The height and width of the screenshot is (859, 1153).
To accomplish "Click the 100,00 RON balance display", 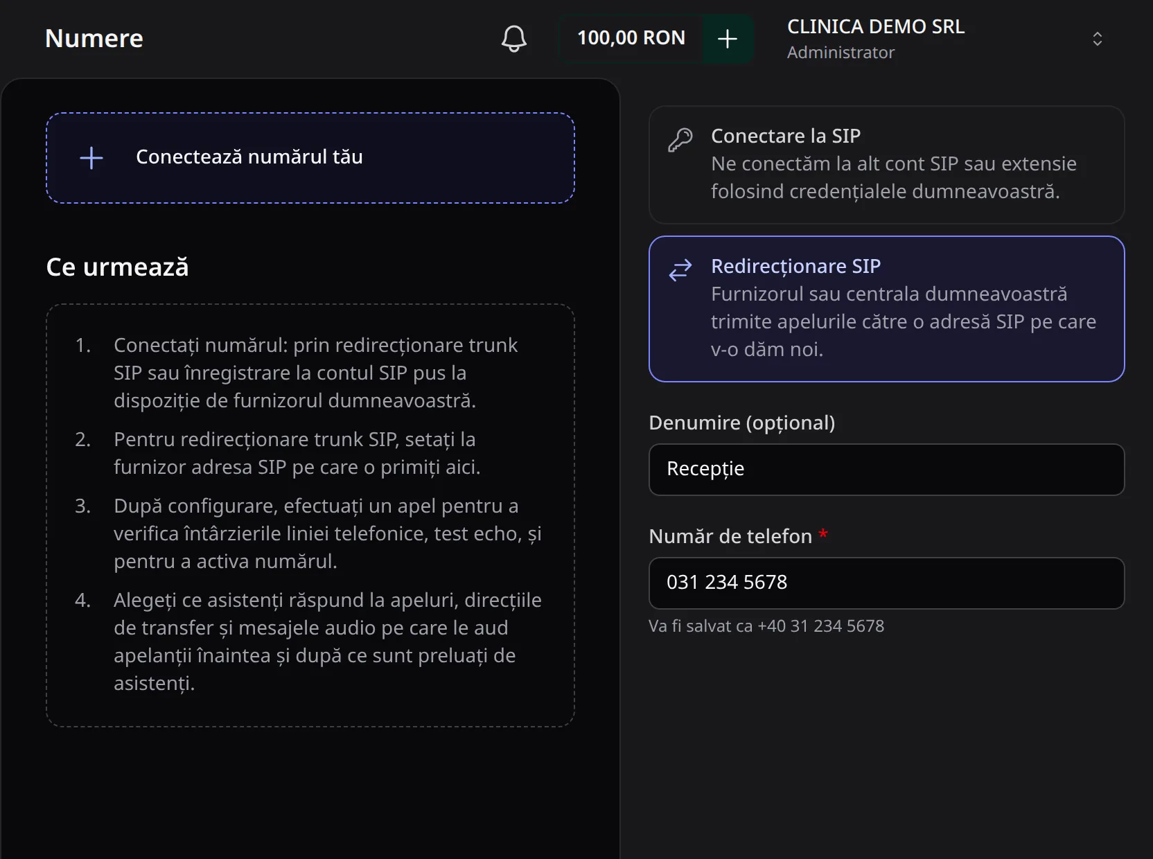I will click(631, 38).
